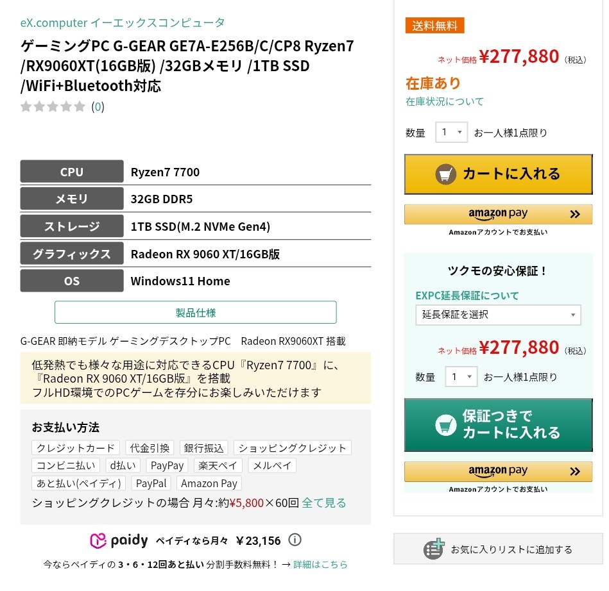The width and height of the screenshot is (609, 591).
Task: Open the EXPC延長保証について link
Action: (467, 295)
